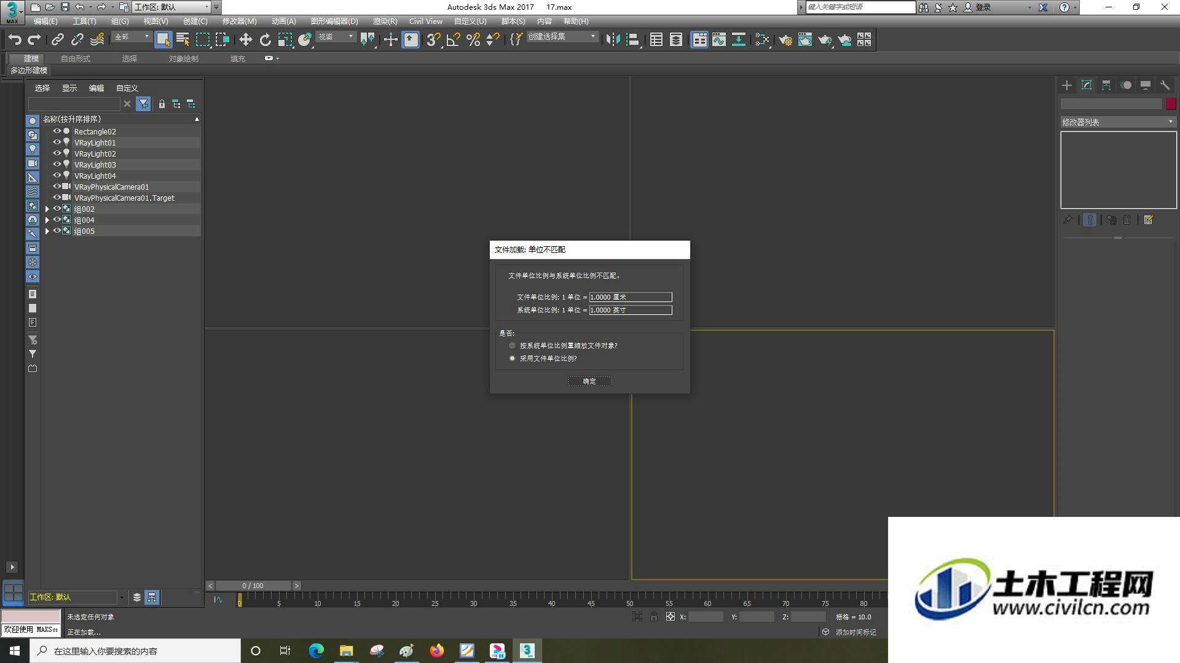Open the 渲染(R) menu
The height and width of the screenshot is (663, 1180).
point(385,21)
